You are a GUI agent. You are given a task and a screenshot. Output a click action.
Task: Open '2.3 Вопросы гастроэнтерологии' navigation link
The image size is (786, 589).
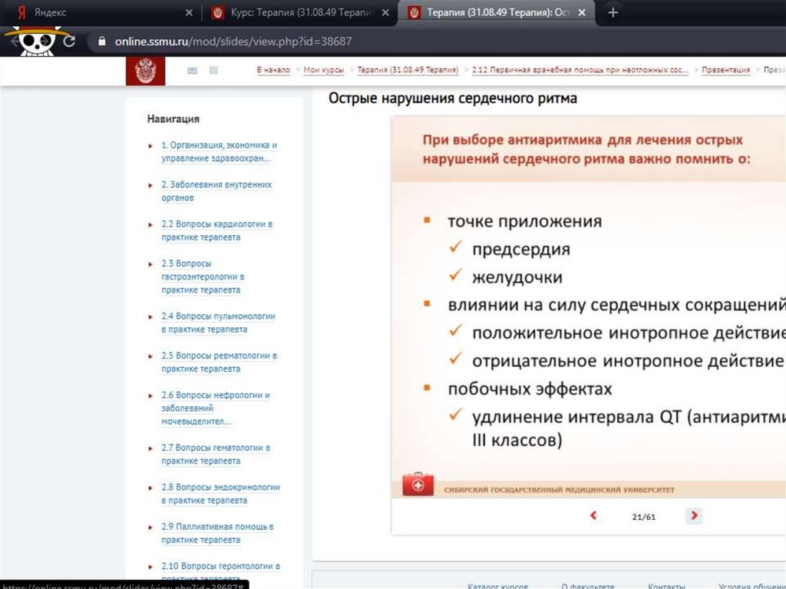point(203,276)
